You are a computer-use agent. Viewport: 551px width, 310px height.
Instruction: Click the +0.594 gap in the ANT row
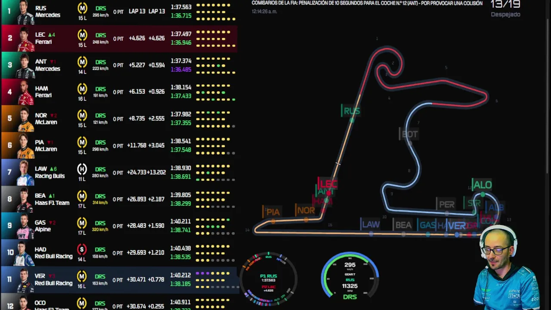click(x=157, y=65)
